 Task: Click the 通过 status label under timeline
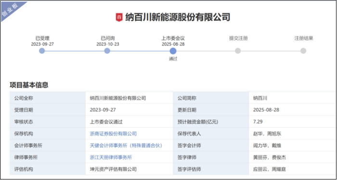(173, 59)
